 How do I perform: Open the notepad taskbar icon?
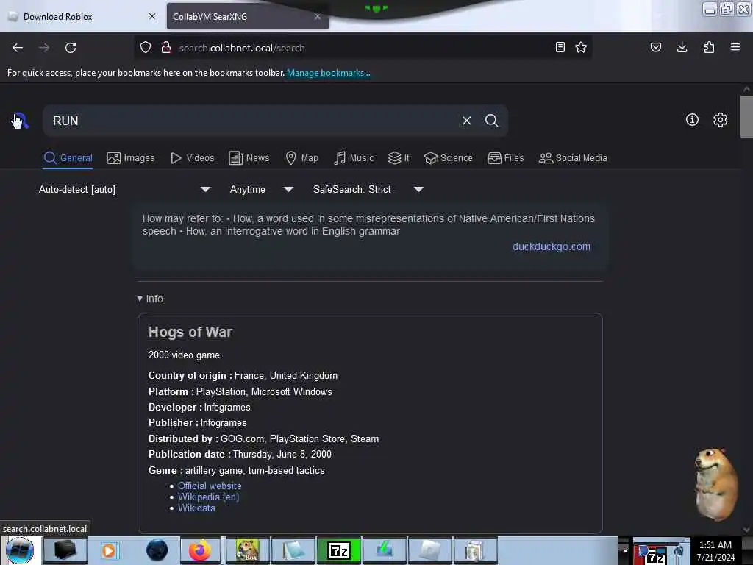tap(293, 550)
